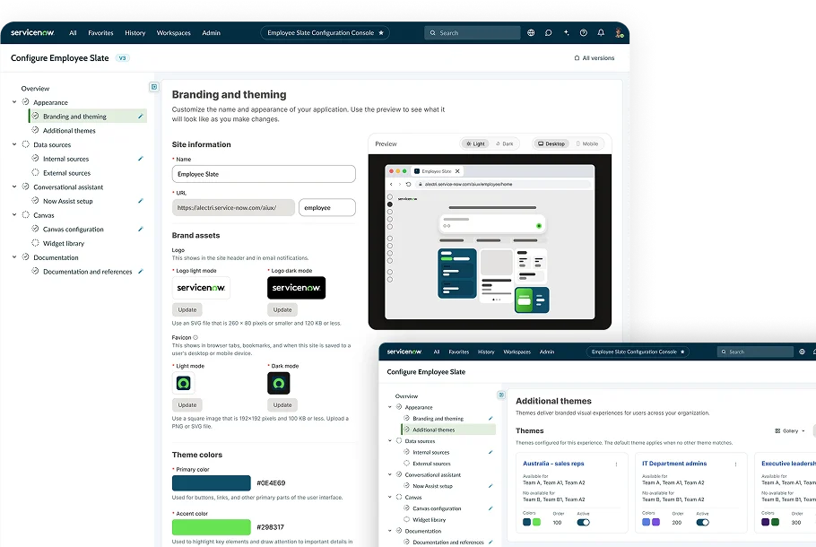Image resolution: width=816 pixels, height=547 pixels.
Task: Click pencil icon on Now Assist setup row in the main window
Action: pos(140,200)
